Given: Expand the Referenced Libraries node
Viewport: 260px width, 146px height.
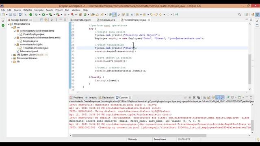Looking at the screenshot, I should click(12, 58).
